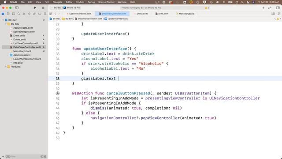Open macOS Spotlight search
Viewport: 282px width, 159px height.
pyautogui.click(x=242, y=2)
